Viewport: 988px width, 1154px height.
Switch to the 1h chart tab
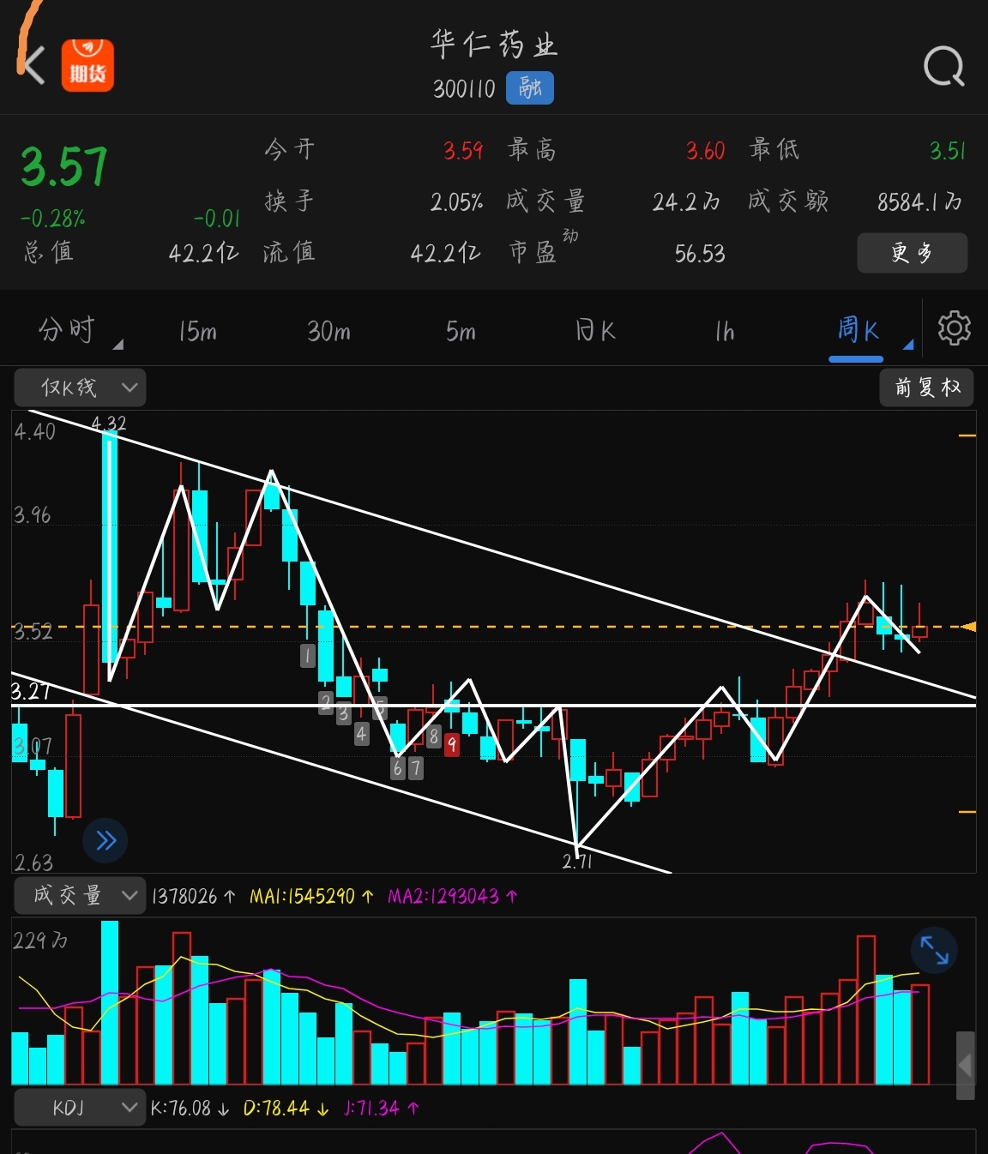(725, 331)
